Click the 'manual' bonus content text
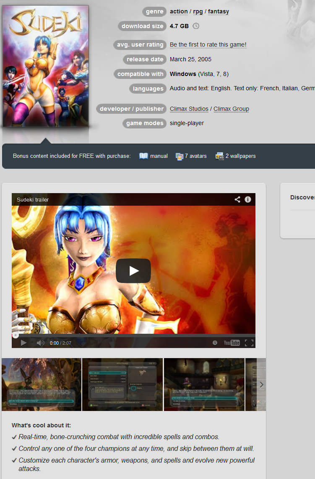This screenshot has height=479, width=315. coord(159,156)
